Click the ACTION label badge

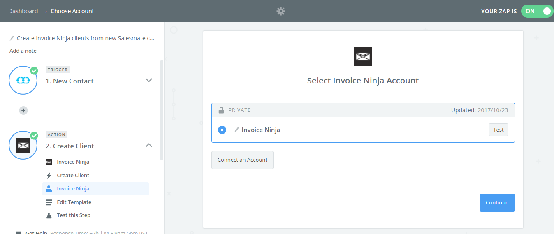coord(57,134)
